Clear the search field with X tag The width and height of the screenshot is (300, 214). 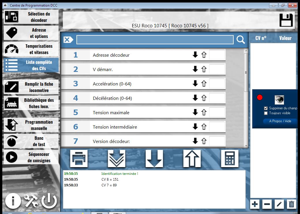(68, 40)
